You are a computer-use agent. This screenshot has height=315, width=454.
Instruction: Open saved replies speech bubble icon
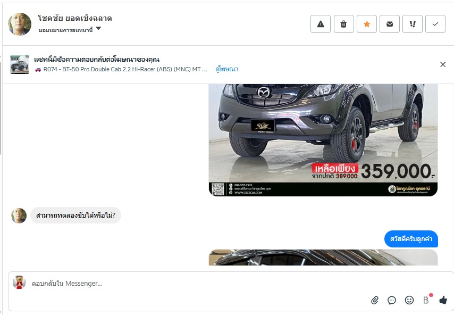(392, 300)
